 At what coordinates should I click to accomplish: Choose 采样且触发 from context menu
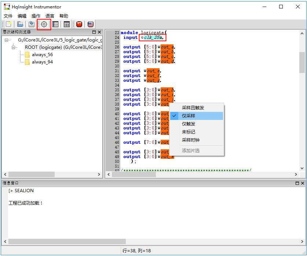[193, 108]
